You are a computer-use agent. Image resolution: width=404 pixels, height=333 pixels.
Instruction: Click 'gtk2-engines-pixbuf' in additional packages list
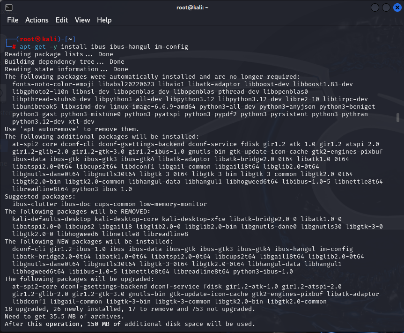coord(347,151)
